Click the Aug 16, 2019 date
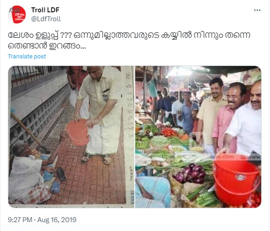This screenshot has width=270, height=231. pos(57,220)
